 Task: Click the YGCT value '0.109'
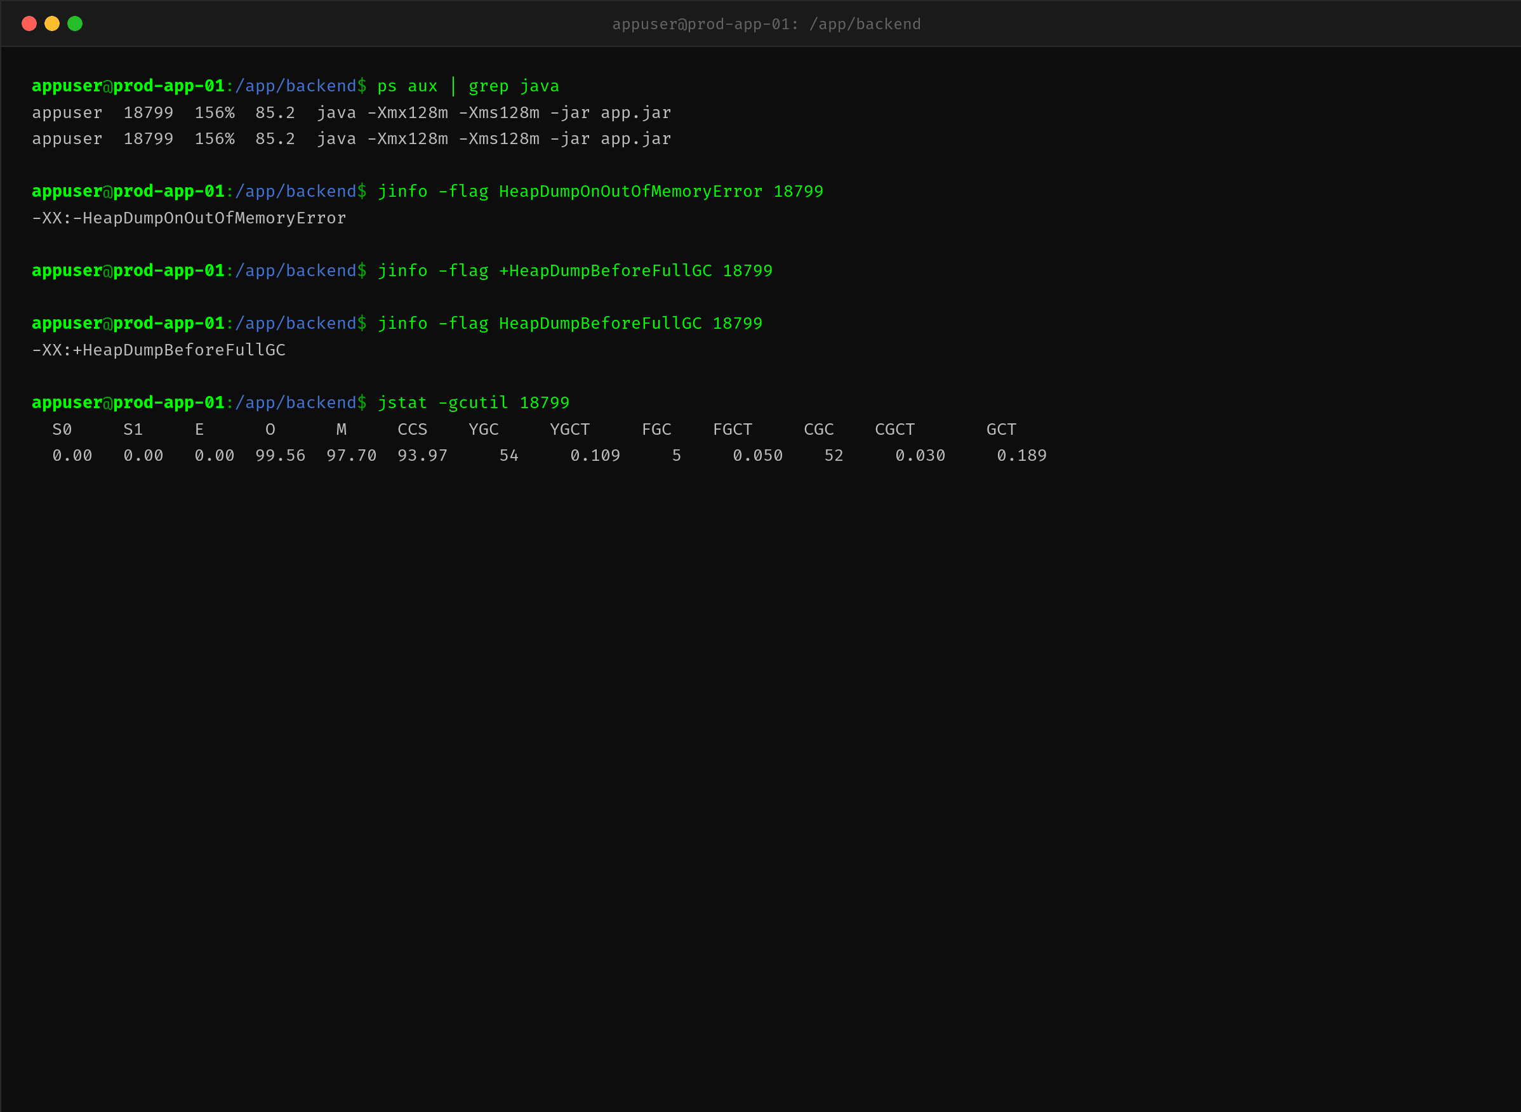[x=595, y=456]
